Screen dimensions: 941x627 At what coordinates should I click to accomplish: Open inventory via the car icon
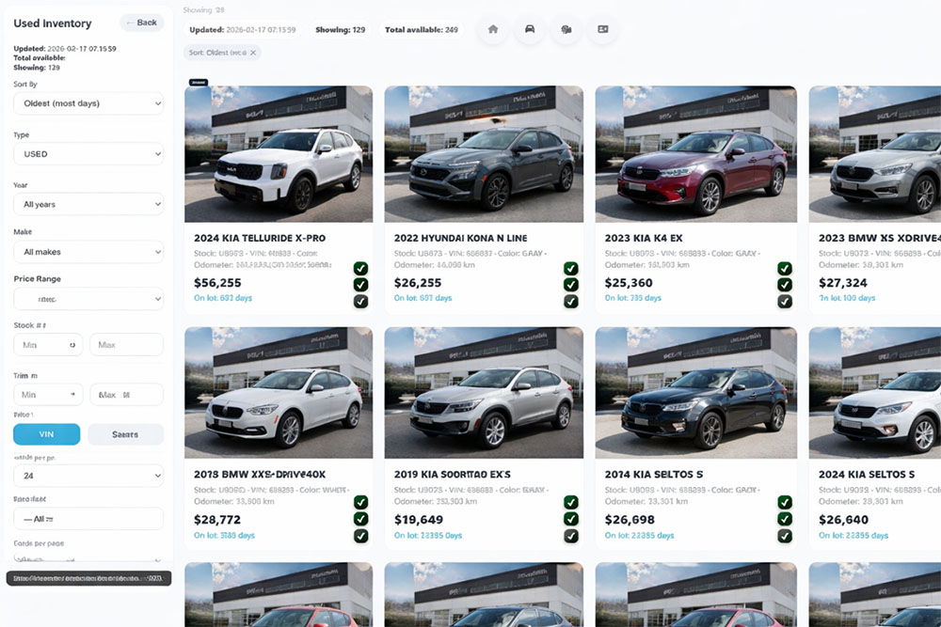530,30
